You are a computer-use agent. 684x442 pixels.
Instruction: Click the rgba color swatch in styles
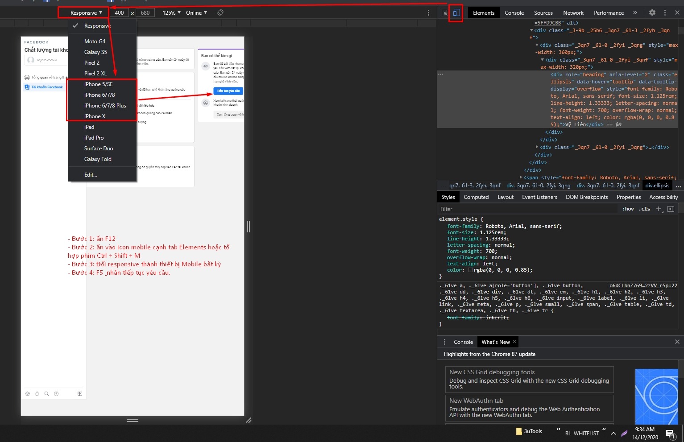coord(471,270)
